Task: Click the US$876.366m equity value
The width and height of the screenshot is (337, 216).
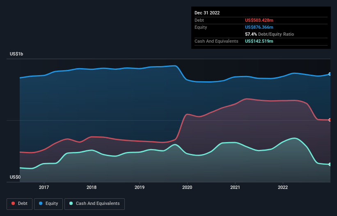Action: pyautogui.click(x=259, y=27)
